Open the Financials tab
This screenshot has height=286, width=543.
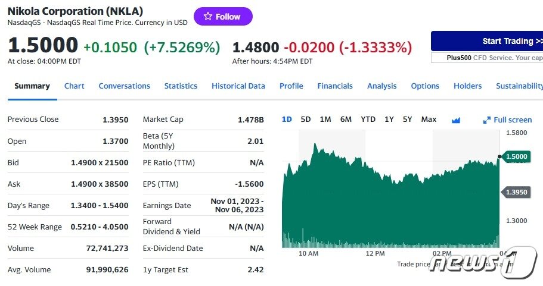pos(335,86)
